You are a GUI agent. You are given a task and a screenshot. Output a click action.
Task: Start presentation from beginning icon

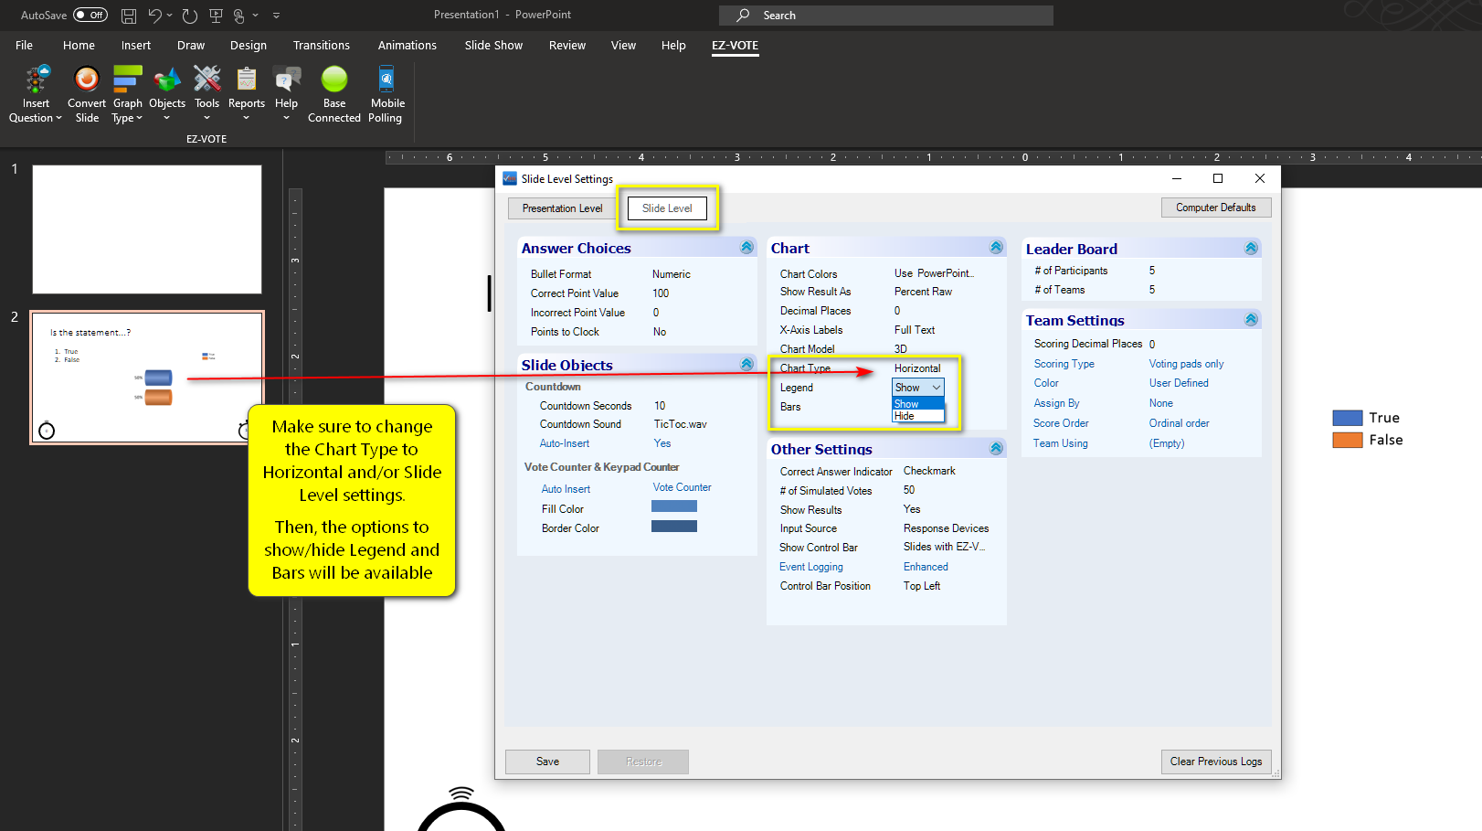pyautogui.click(x=216, y=16)
